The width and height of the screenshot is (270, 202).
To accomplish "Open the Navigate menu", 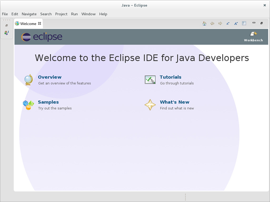I will click(x=29, y=14).
